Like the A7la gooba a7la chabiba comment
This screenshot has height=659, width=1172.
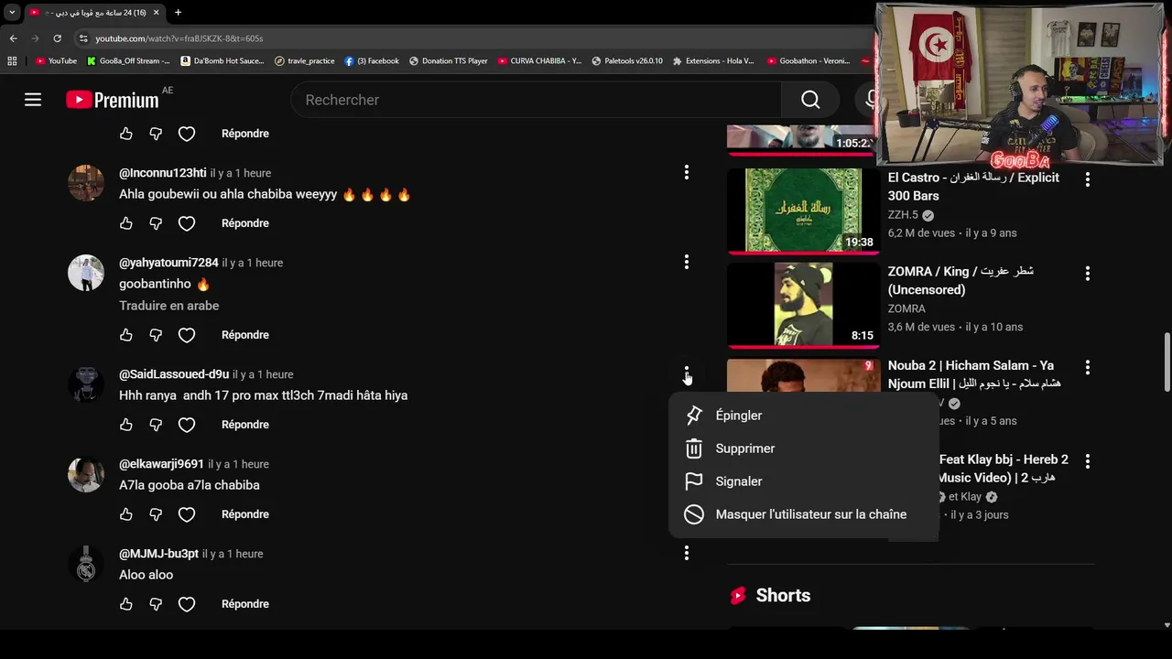pyautogui.click(x=126, y=514)
